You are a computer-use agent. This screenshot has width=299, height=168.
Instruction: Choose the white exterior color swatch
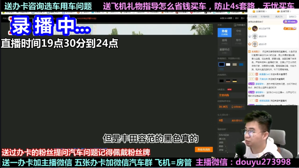(x=228, y=65)
